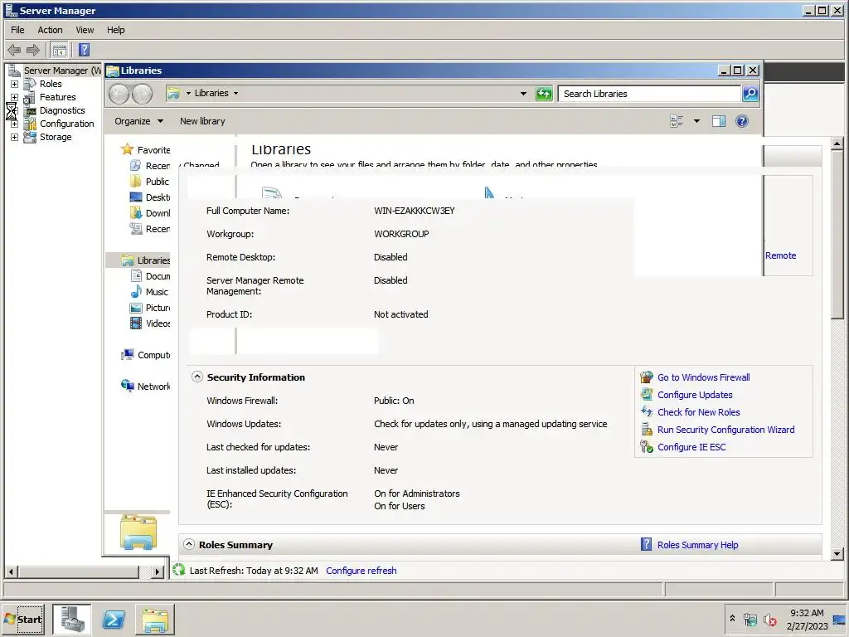Click the tree pane horizontal scrollbar right arrow

pos(158,571)
